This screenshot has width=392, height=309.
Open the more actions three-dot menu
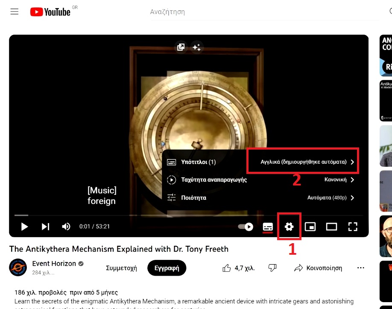[361, 268]
